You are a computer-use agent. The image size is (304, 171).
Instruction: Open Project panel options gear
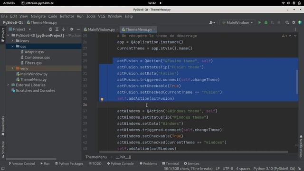(72, 29)
